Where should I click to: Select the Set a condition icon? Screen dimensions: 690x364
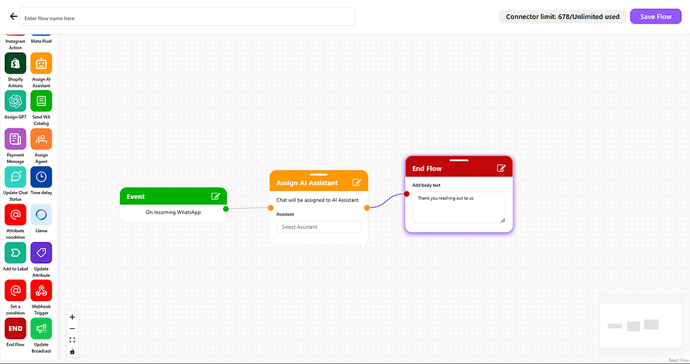(x=16, y=290)
